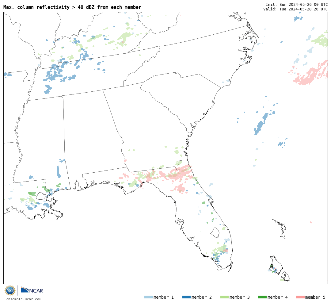Select the 'member 3' legend label
The image size is (331, 303).
pyautogui.click(x=240, y=297)
